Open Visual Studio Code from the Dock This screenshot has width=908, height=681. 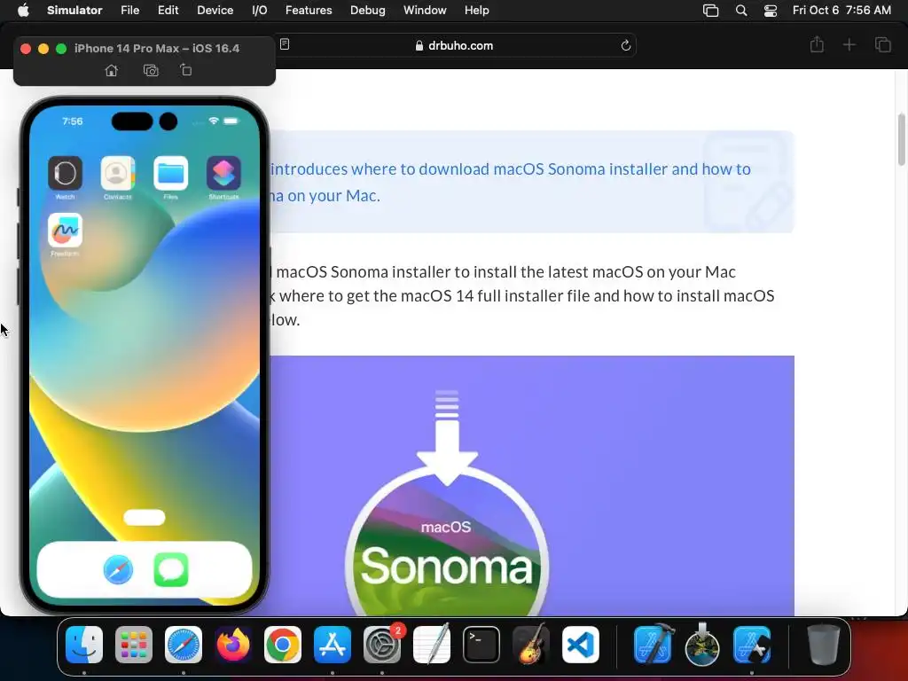[580, 645]
